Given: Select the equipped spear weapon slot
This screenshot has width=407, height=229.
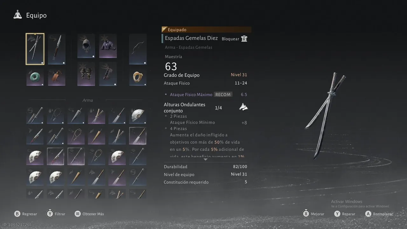Looking at the screenshot, I should pos(57,49).
